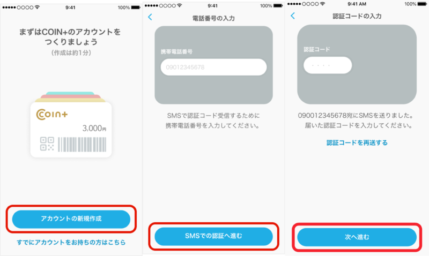
Task: Tap the 3,000円 balance on card
Action: tap(94, 128)
